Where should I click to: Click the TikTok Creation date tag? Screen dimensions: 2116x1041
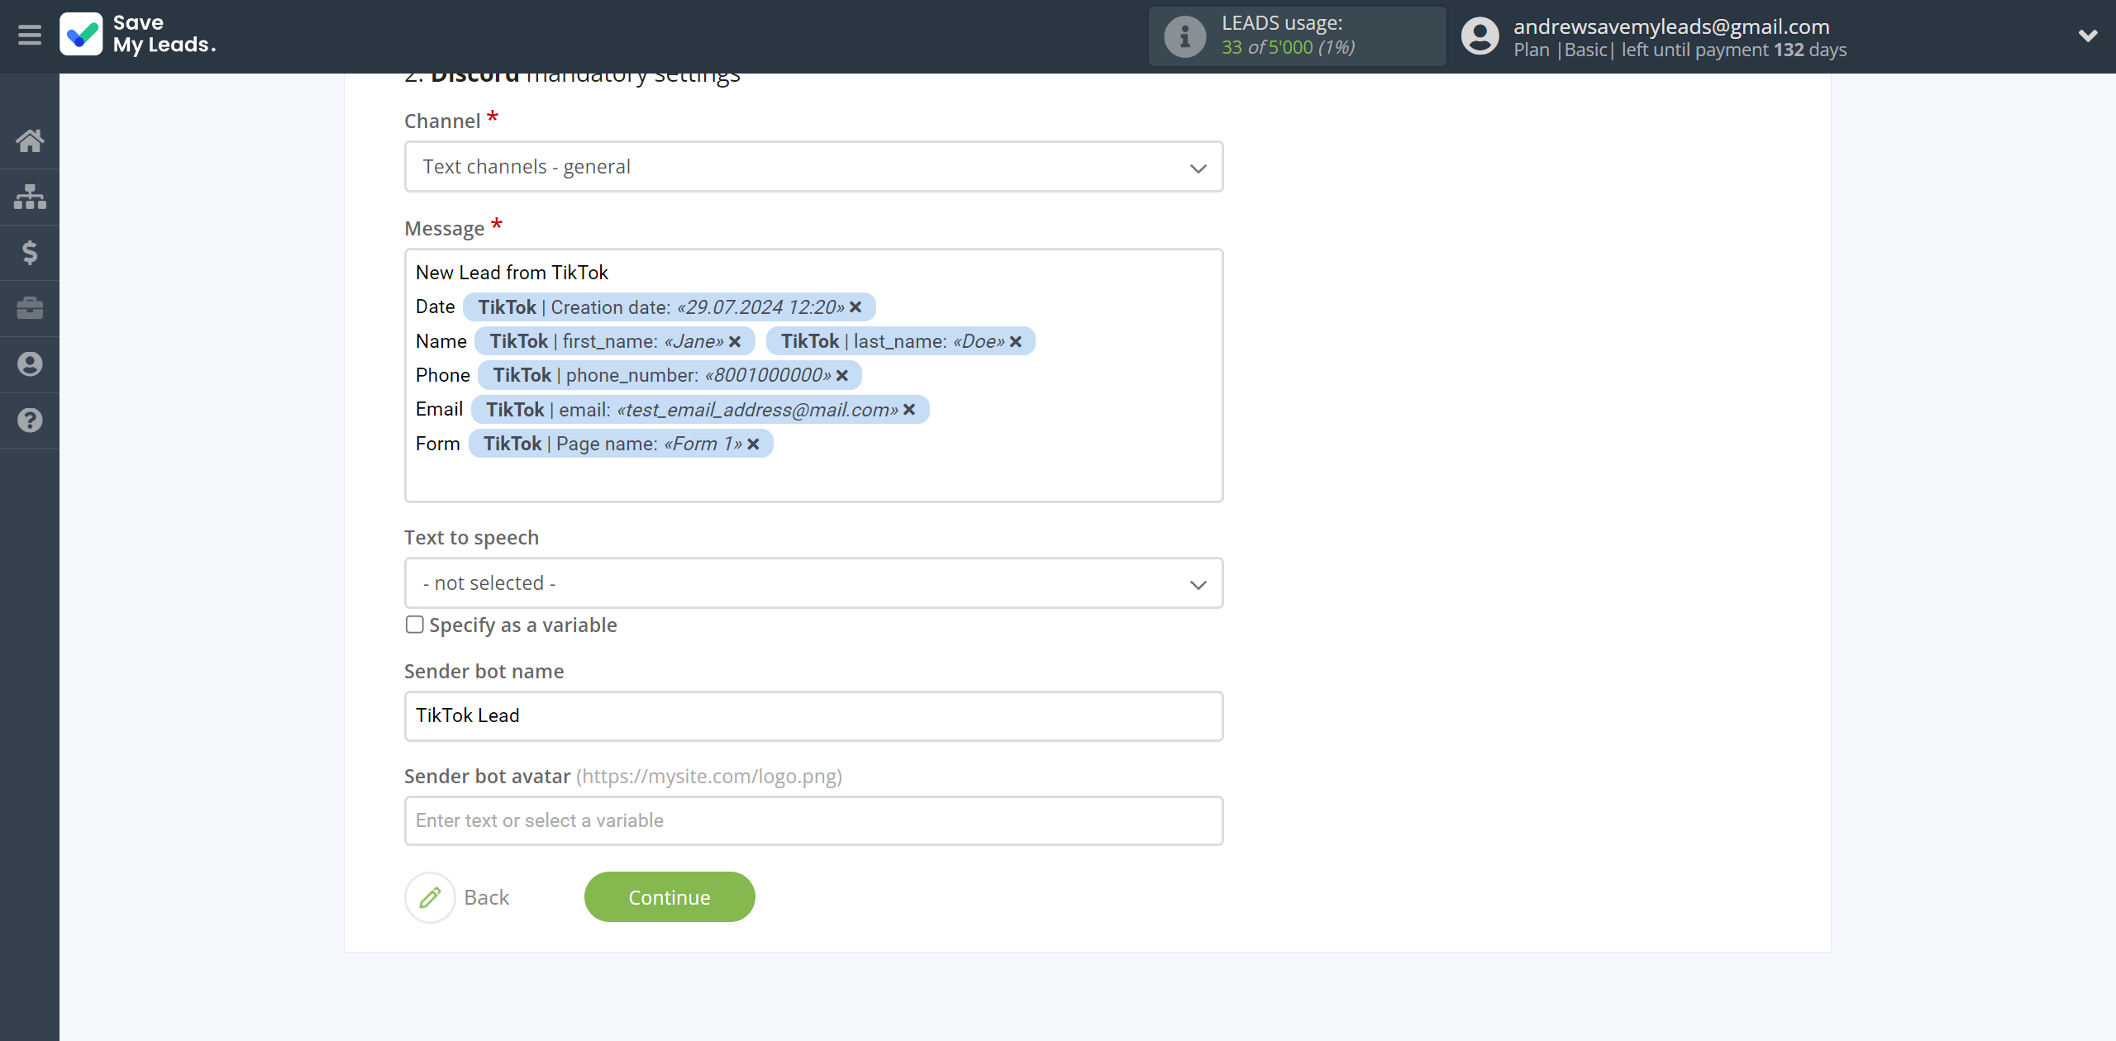[x=669, y=307]
